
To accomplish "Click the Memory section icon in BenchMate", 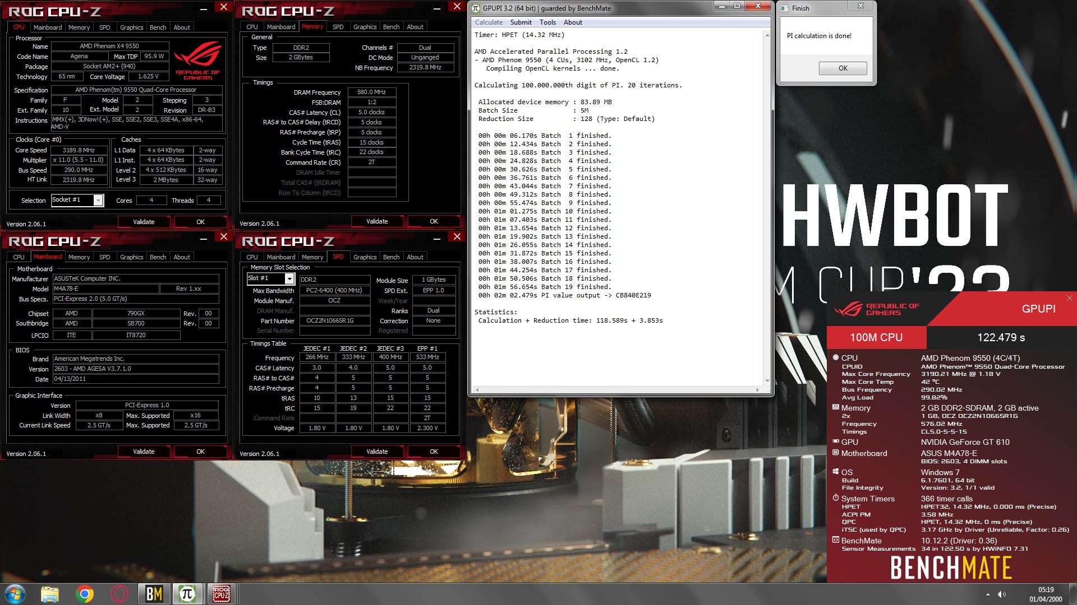I will click(836, 407).
